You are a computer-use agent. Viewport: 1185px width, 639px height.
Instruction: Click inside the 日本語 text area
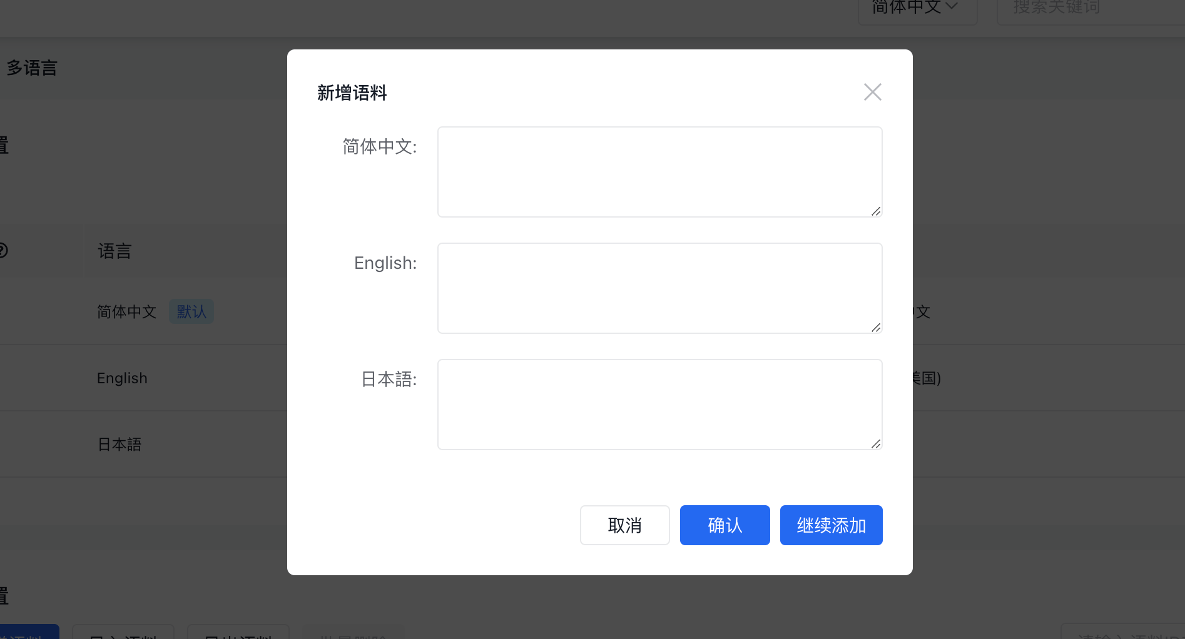(x=659, y=404)
